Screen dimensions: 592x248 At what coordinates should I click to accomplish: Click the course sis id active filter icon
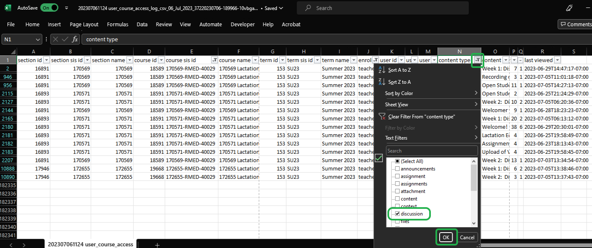[214, 60]
